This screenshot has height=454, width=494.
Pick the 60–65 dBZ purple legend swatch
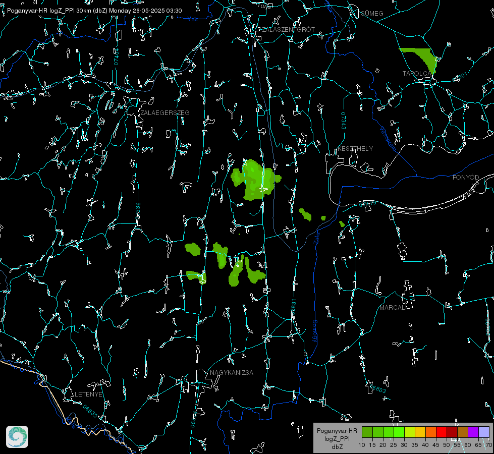click(x=473, y=432)
